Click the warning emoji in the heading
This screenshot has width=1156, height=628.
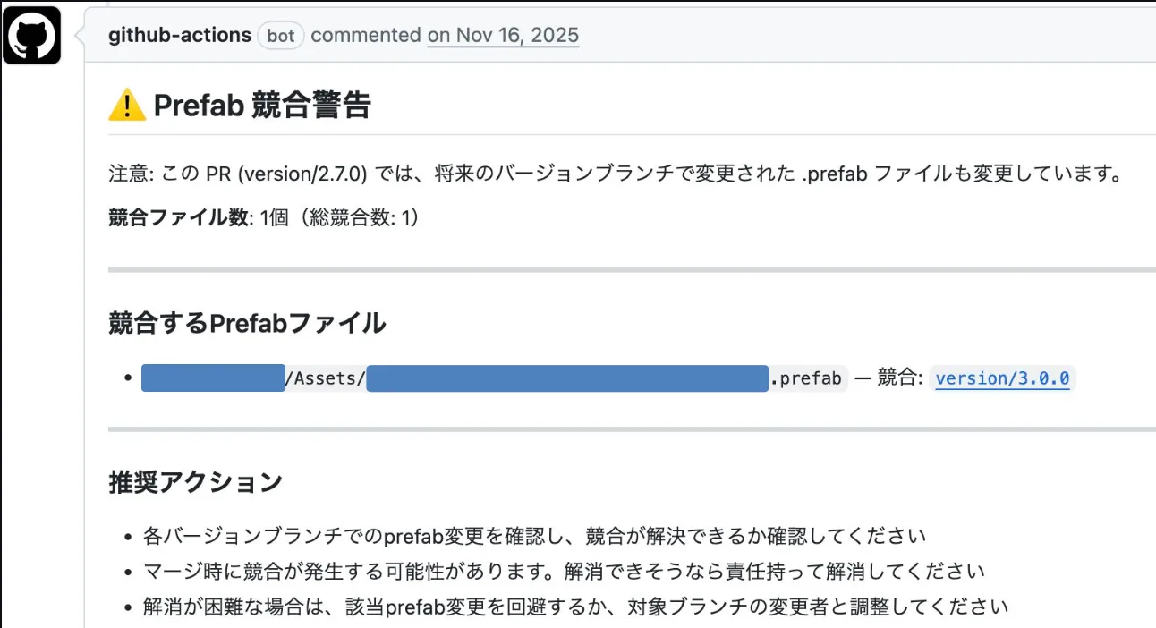(x=128, y=104)
